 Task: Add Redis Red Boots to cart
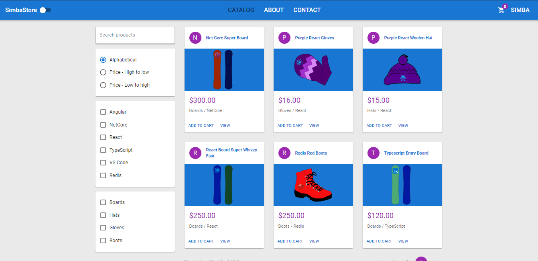[290, 241]
